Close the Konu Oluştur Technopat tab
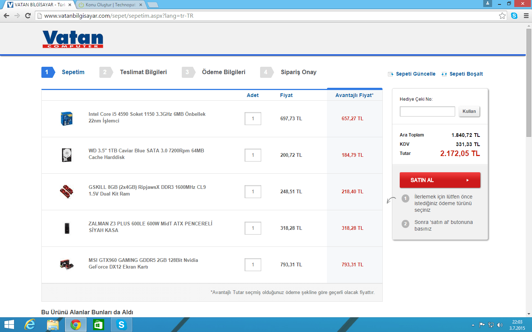The width and height of the screenshot is (532, 332). tap(141, 5)
